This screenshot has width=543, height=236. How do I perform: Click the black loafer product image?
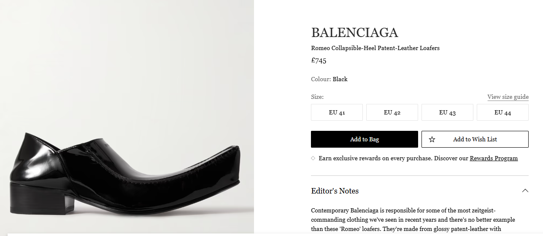click(127, 117)
